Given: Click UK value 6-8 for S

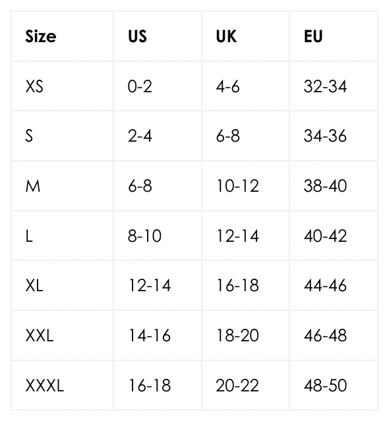Looking at the screenshot, I should [228, 136].
